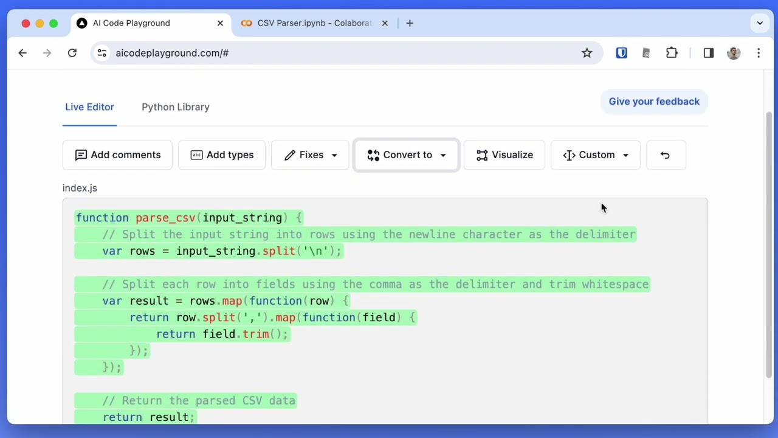The width and height of the screenshot is (778, 438).
Task: Click the Visualize button
Action: [x=504, y=155]
